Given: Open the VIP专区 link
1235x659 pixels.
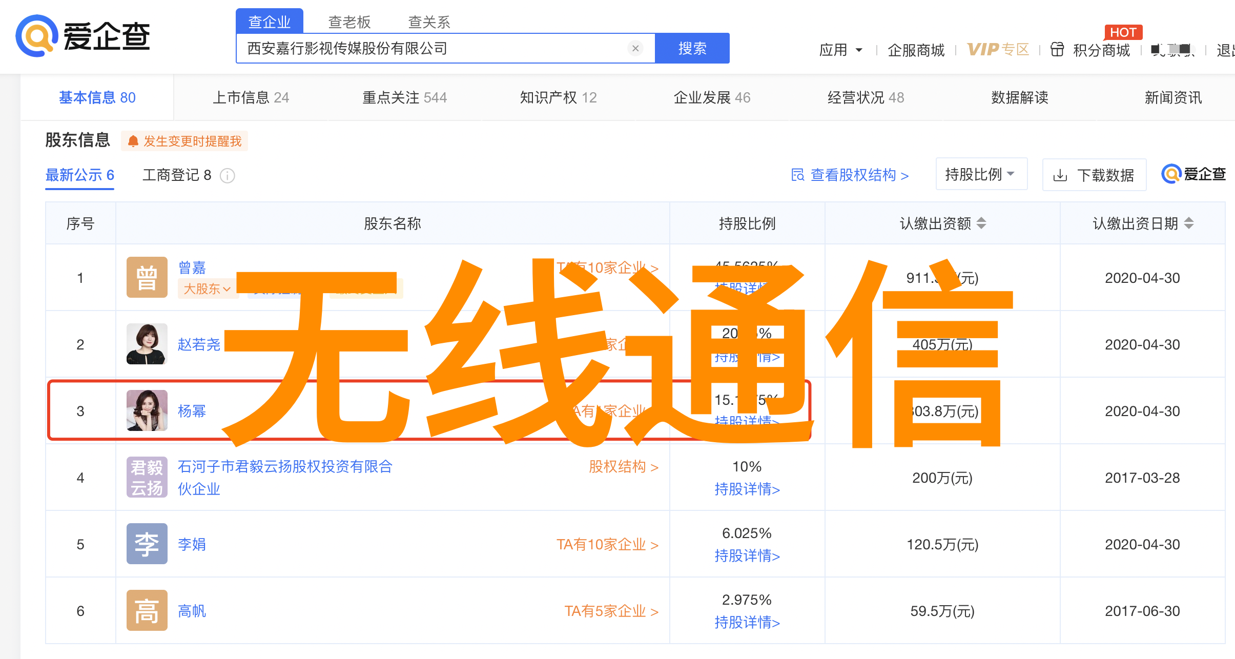Looking at the screenshot, I should point(998,49).
